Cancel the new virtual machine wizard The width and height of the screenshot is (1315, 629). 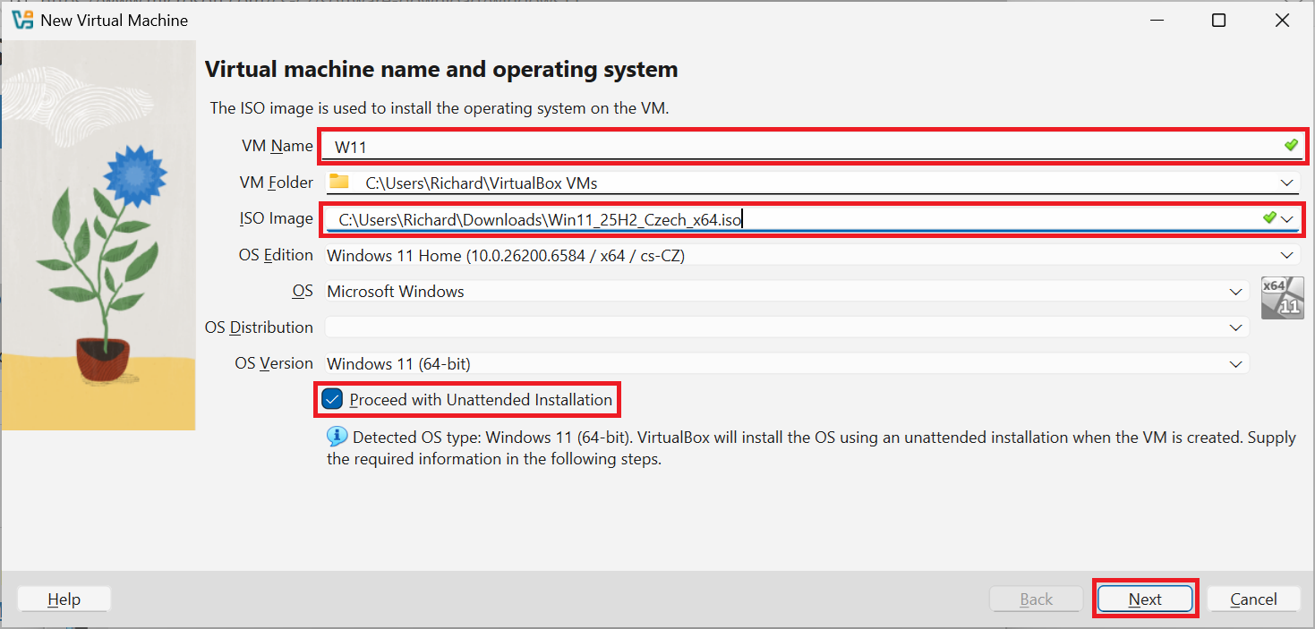point(1253,599)
